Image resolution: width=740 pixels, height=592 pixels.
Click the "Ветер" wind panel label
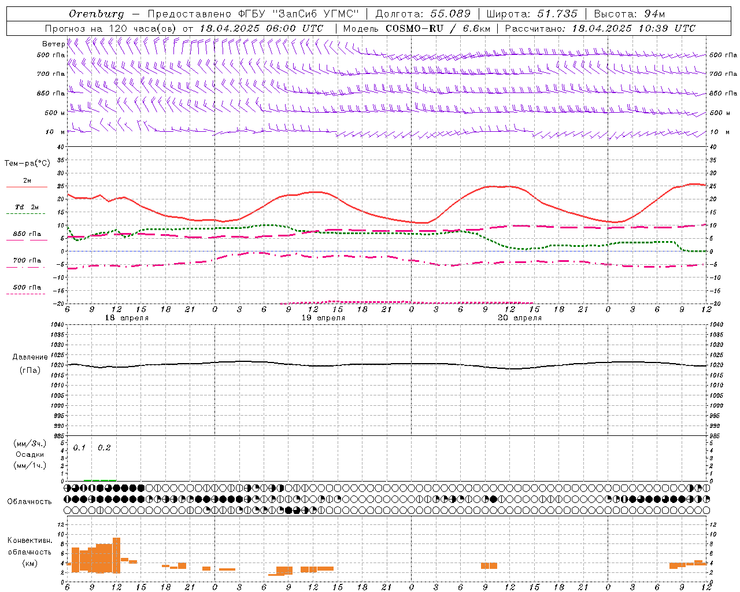click(x=53, y=44)
